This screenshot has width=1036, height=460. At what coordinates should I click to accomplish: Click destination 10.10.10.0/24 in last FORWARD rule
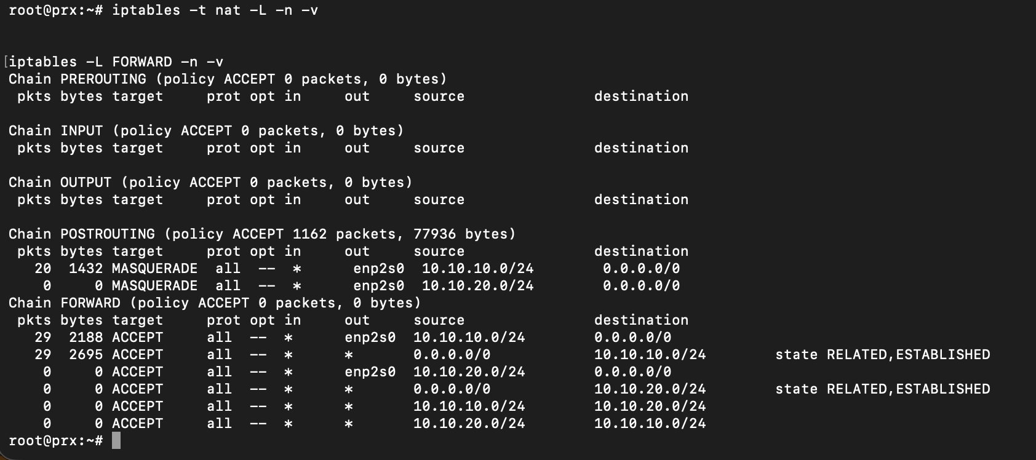[650, 424]
